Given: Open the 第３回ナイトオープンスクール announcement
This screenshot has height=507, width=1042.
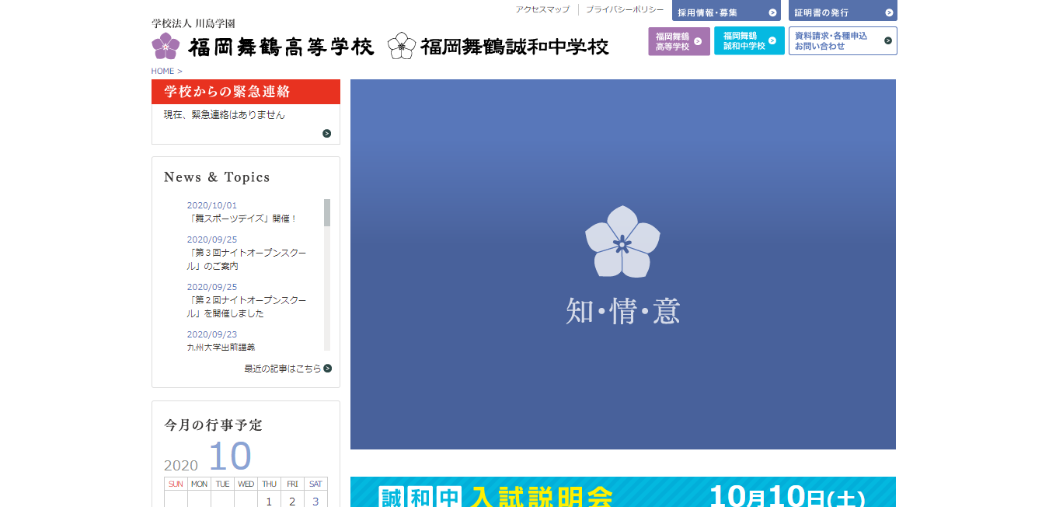Looking at the screenshot, I should 247,257.
